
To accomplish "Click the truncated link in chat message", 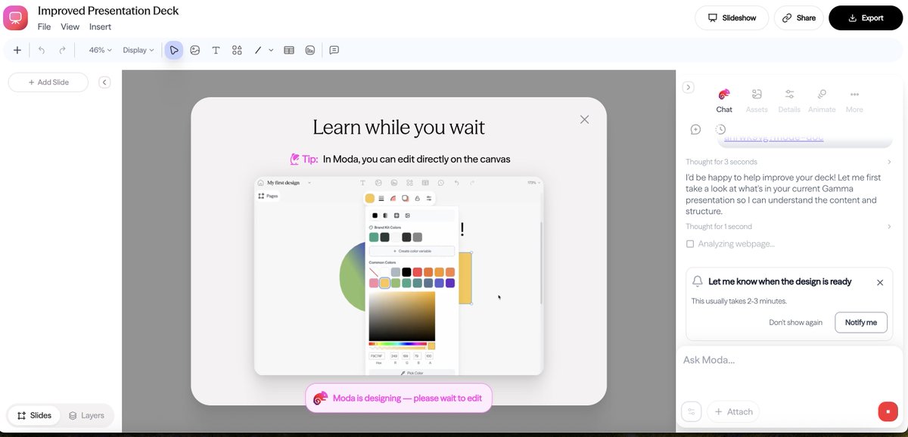I will click(773, 138).
